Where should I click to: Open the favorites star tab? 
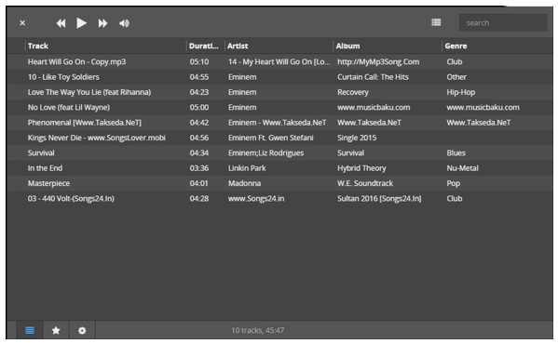tap(56, 330)
